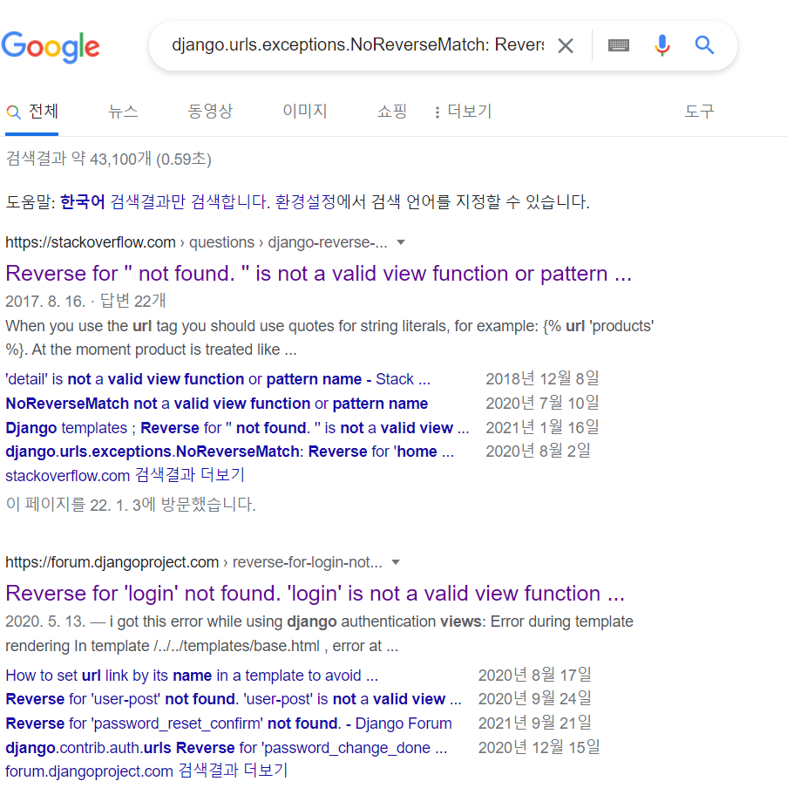Open "NoReverseMatch not a valid view function" link
The width and height of the screenshot is (787, 788).
[x=217, y=404]
